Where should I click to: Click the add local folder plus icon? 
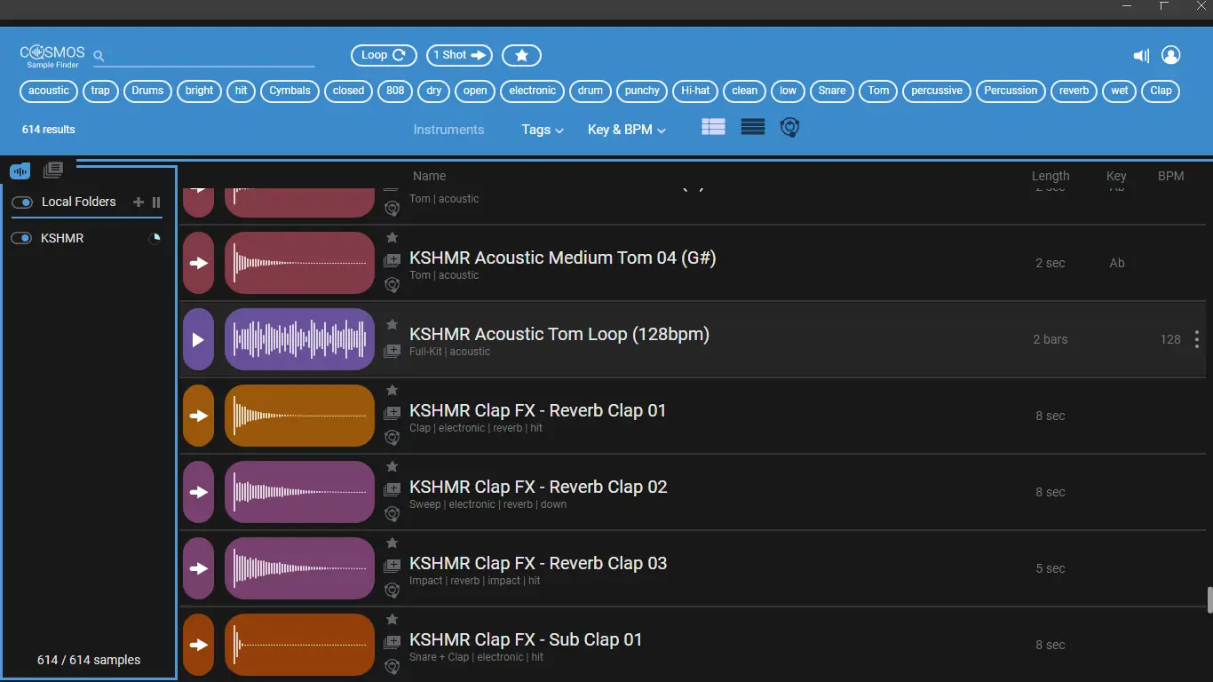click(138, 202)
